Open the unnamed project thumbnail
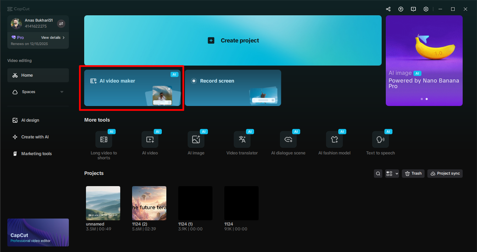 pyautogui.click(x=103, y=203)
